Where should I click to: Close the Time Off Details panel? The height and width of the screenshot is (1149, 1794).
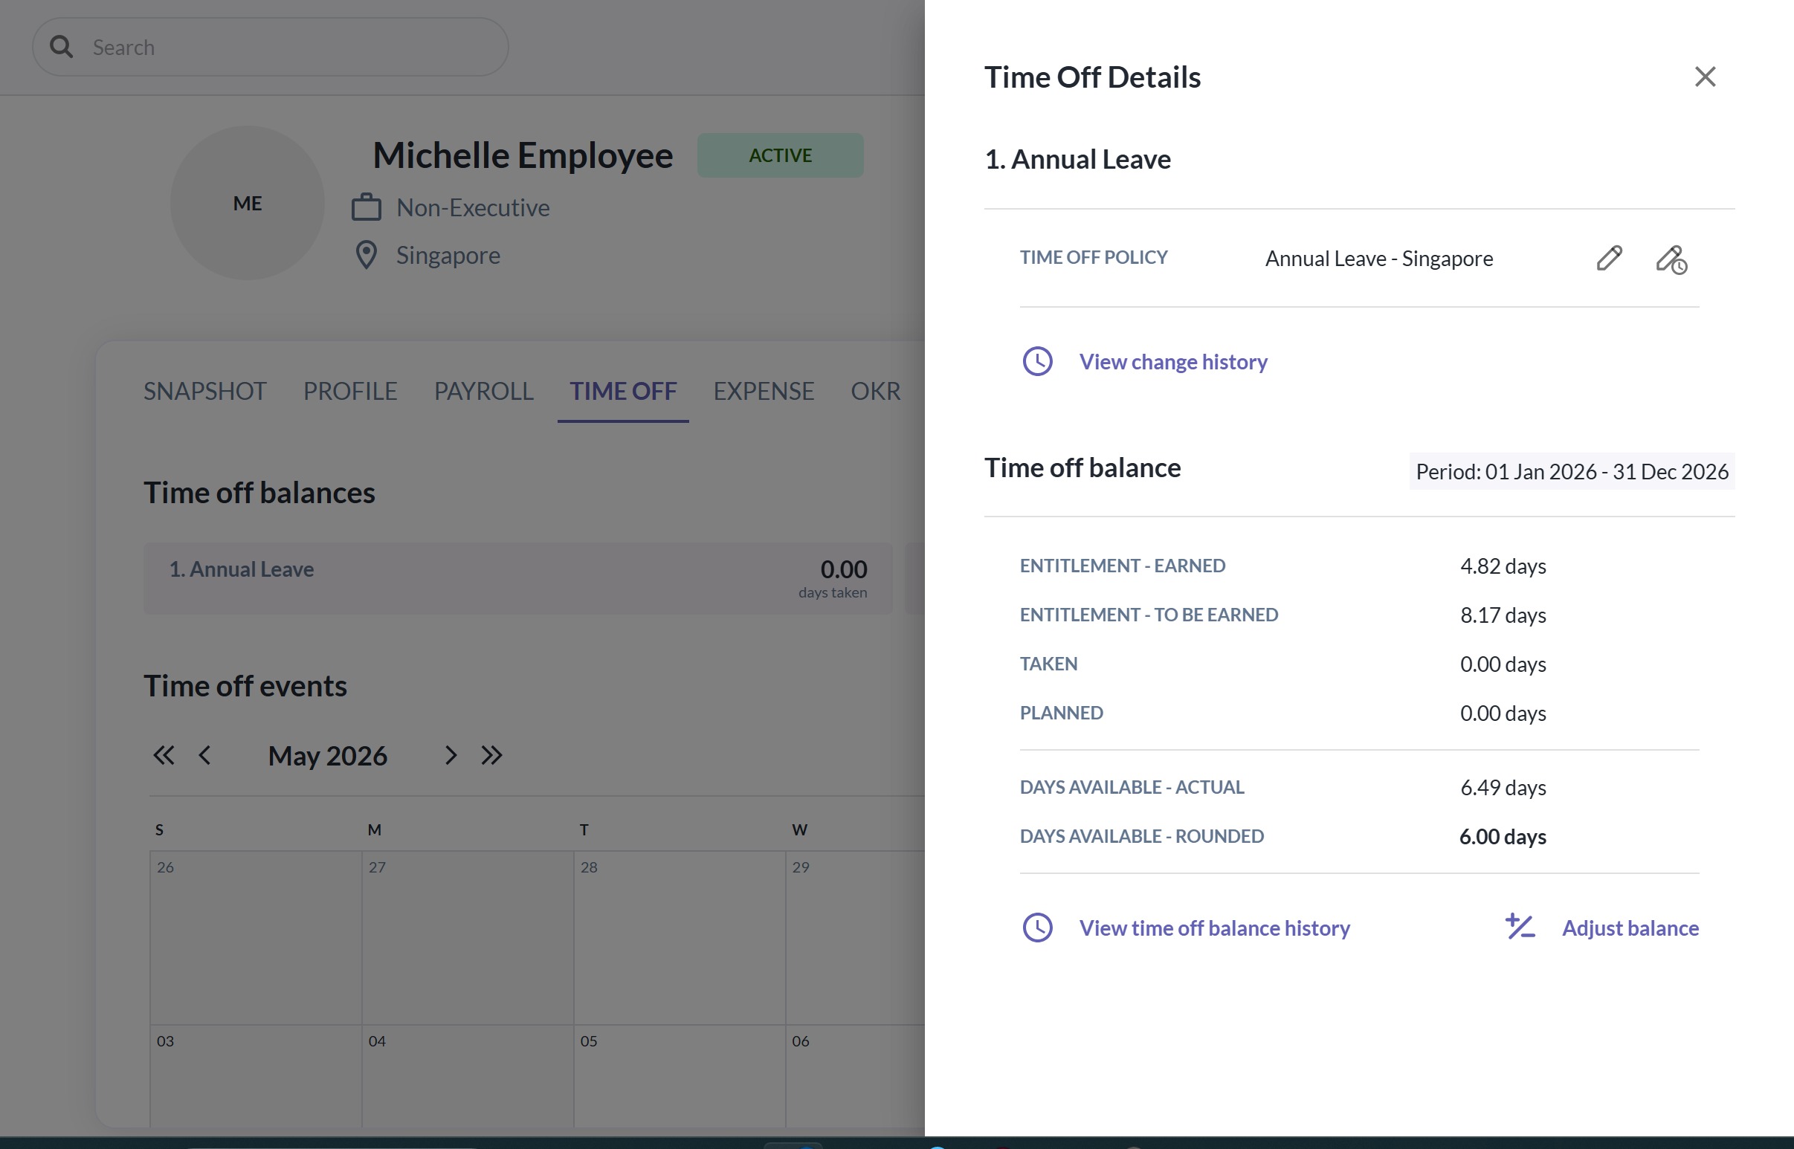point(1705,76)
